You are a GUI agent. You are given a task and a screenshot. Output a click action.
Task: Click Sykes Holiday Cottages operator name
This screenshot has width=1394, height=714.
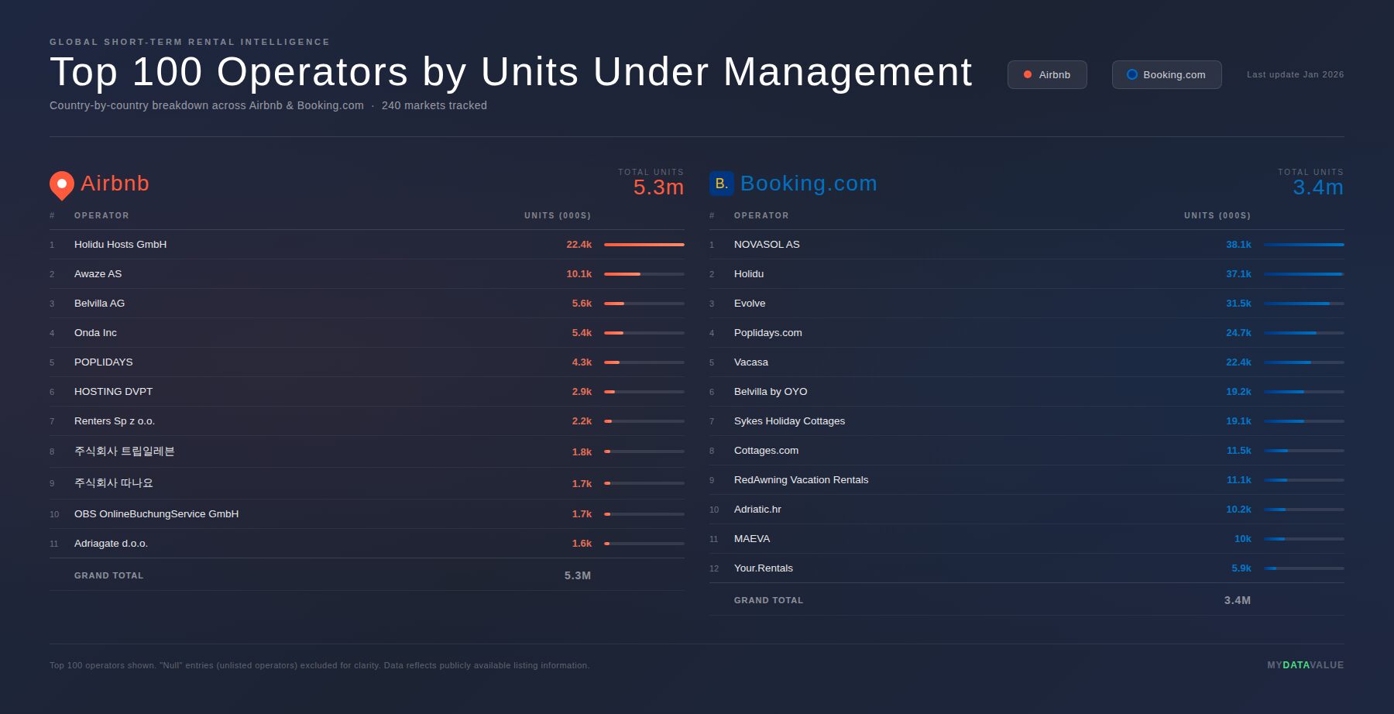[x=789, y=421]
